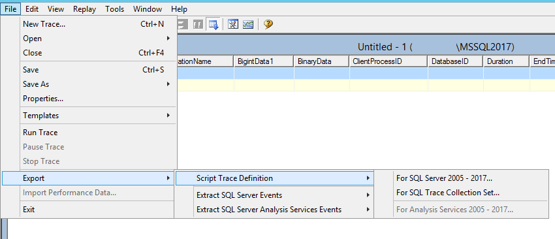Click For Analysis Services 2005 - 2017...
Image resolution: width=555 pixels, height=239 pixels.
461,210
